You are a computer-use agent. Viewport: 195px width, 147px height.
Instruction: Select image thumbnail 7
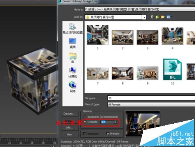click(x=97, y=76)
